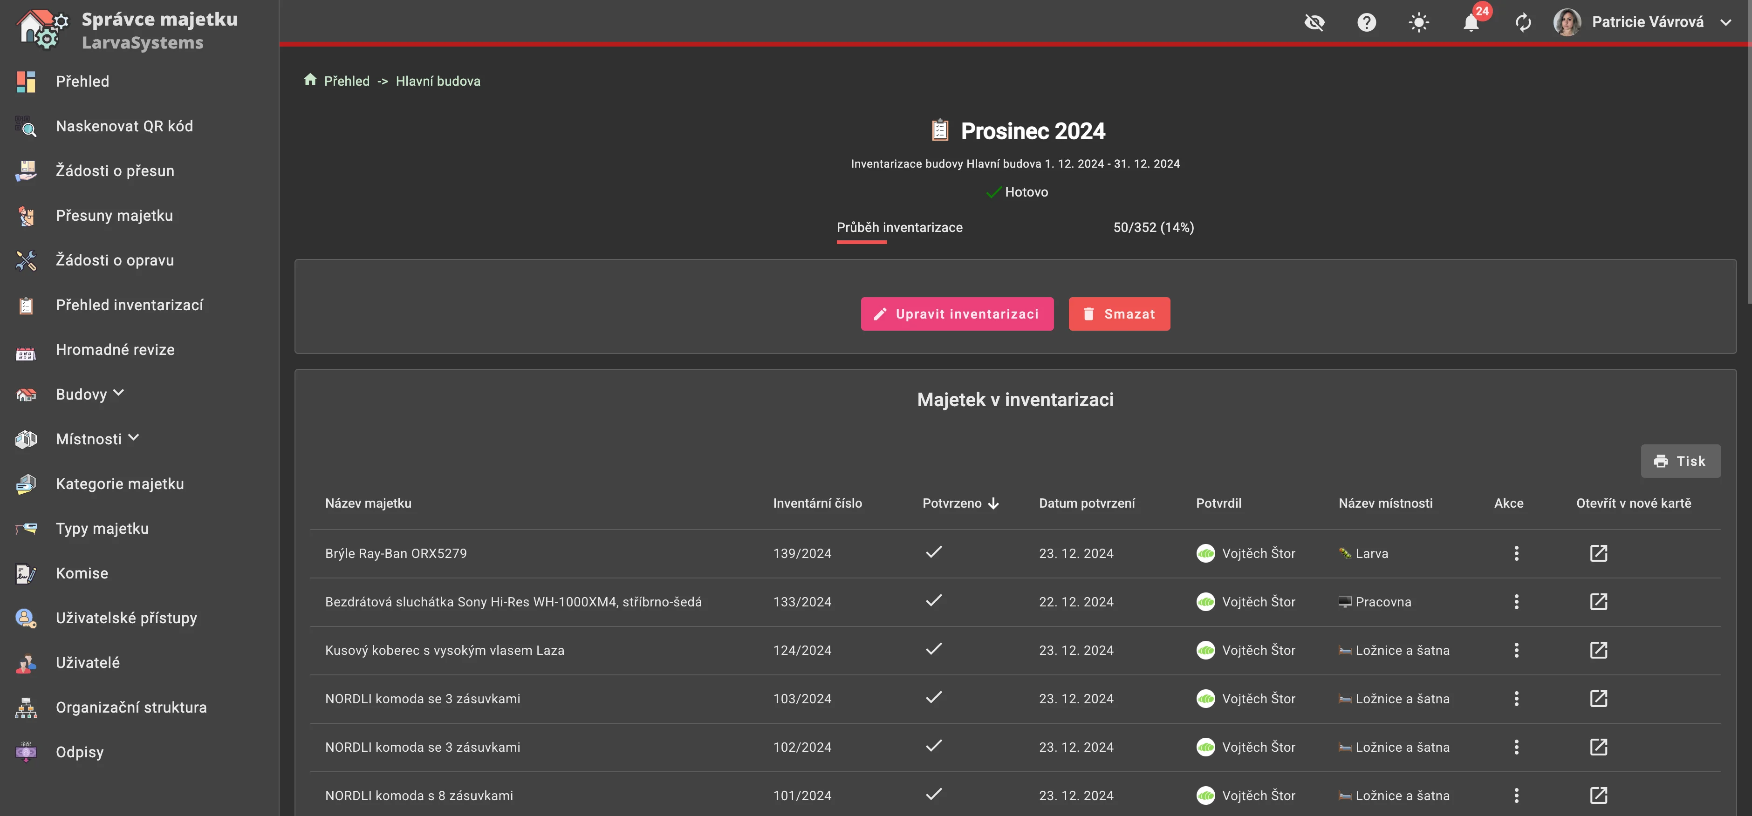Viewport: 1752px width, 816px height.
Task: Open Brýle Ray-Ban row in new tab
Action: [x=1598, y=553]
